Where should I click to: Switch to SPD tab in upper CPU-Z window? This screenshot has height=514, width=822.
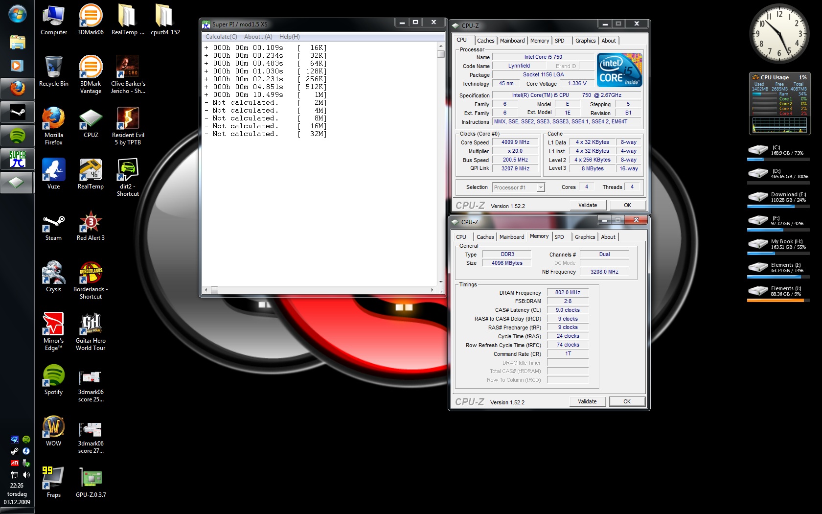tap(560, 41)
